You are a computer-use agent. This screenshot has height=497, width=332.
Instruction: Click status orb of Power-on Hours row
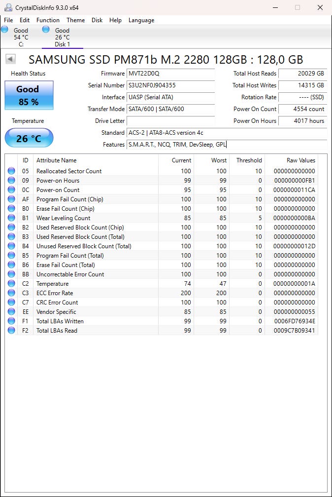tap(11, 180)
